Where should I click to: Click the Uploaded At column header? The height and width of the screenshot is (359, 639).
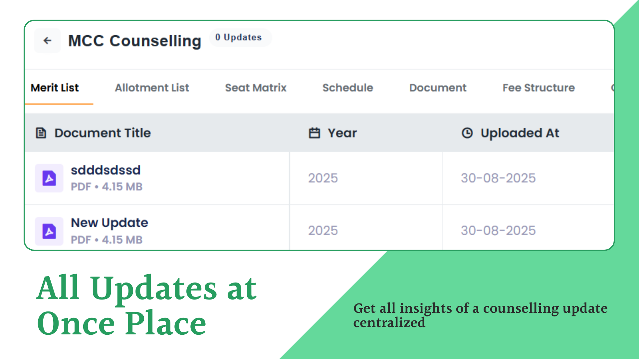coord(520,133)
